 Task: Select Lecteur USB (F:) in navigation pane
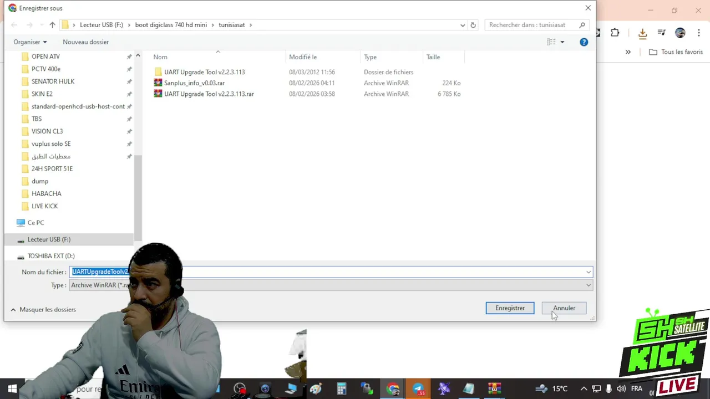(x=49, y=239)
